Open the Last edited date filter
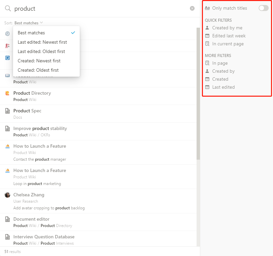273x256 pixels. point(220,87)
